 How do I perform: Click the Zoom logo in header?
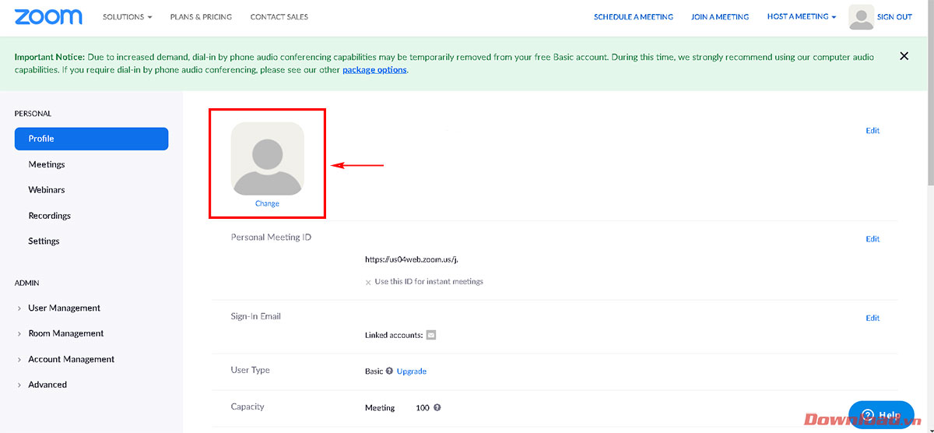coord(48,16)
